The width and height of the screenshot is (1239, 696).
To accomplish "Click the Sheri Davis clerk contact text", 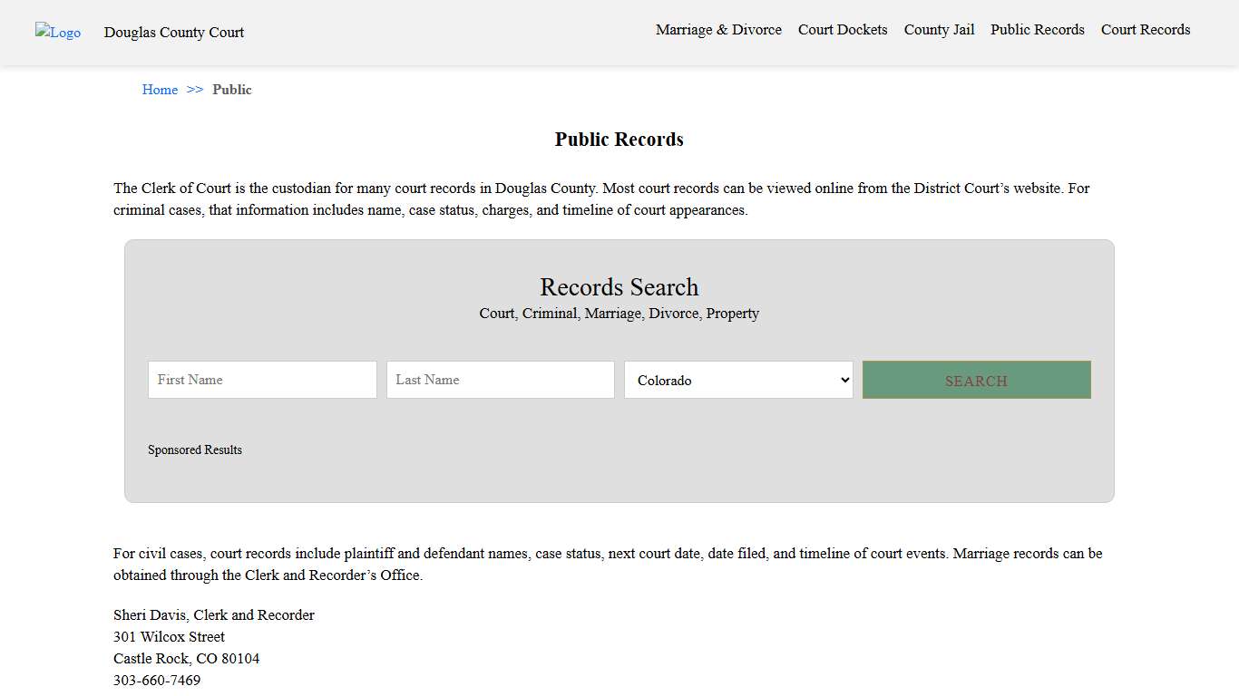I will (x=214, y=614).
